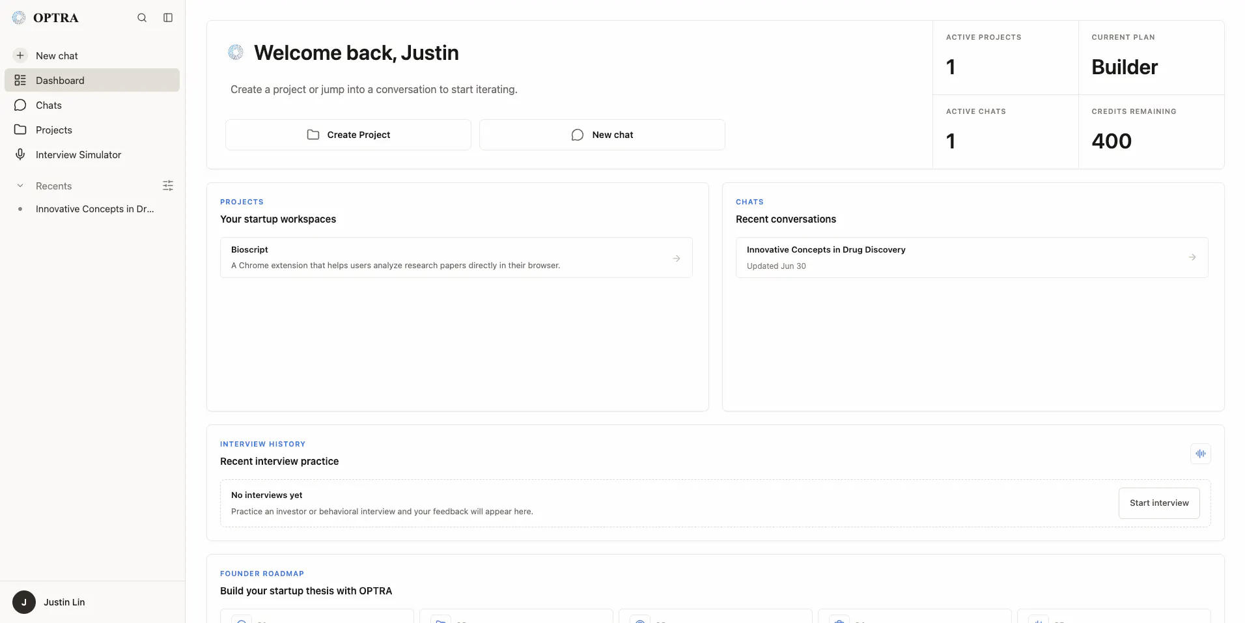The image size is (1245, 623).
Task: Select the Current Plan Builder card
Action: [1151, 58]
